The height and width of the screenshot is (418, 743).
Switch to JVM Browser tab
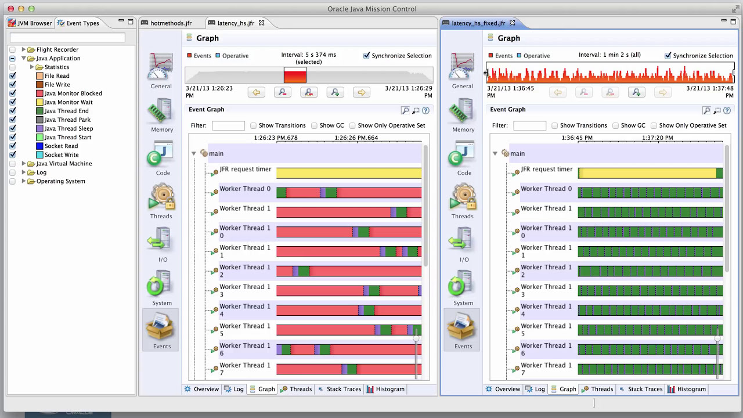click(30, 23)
